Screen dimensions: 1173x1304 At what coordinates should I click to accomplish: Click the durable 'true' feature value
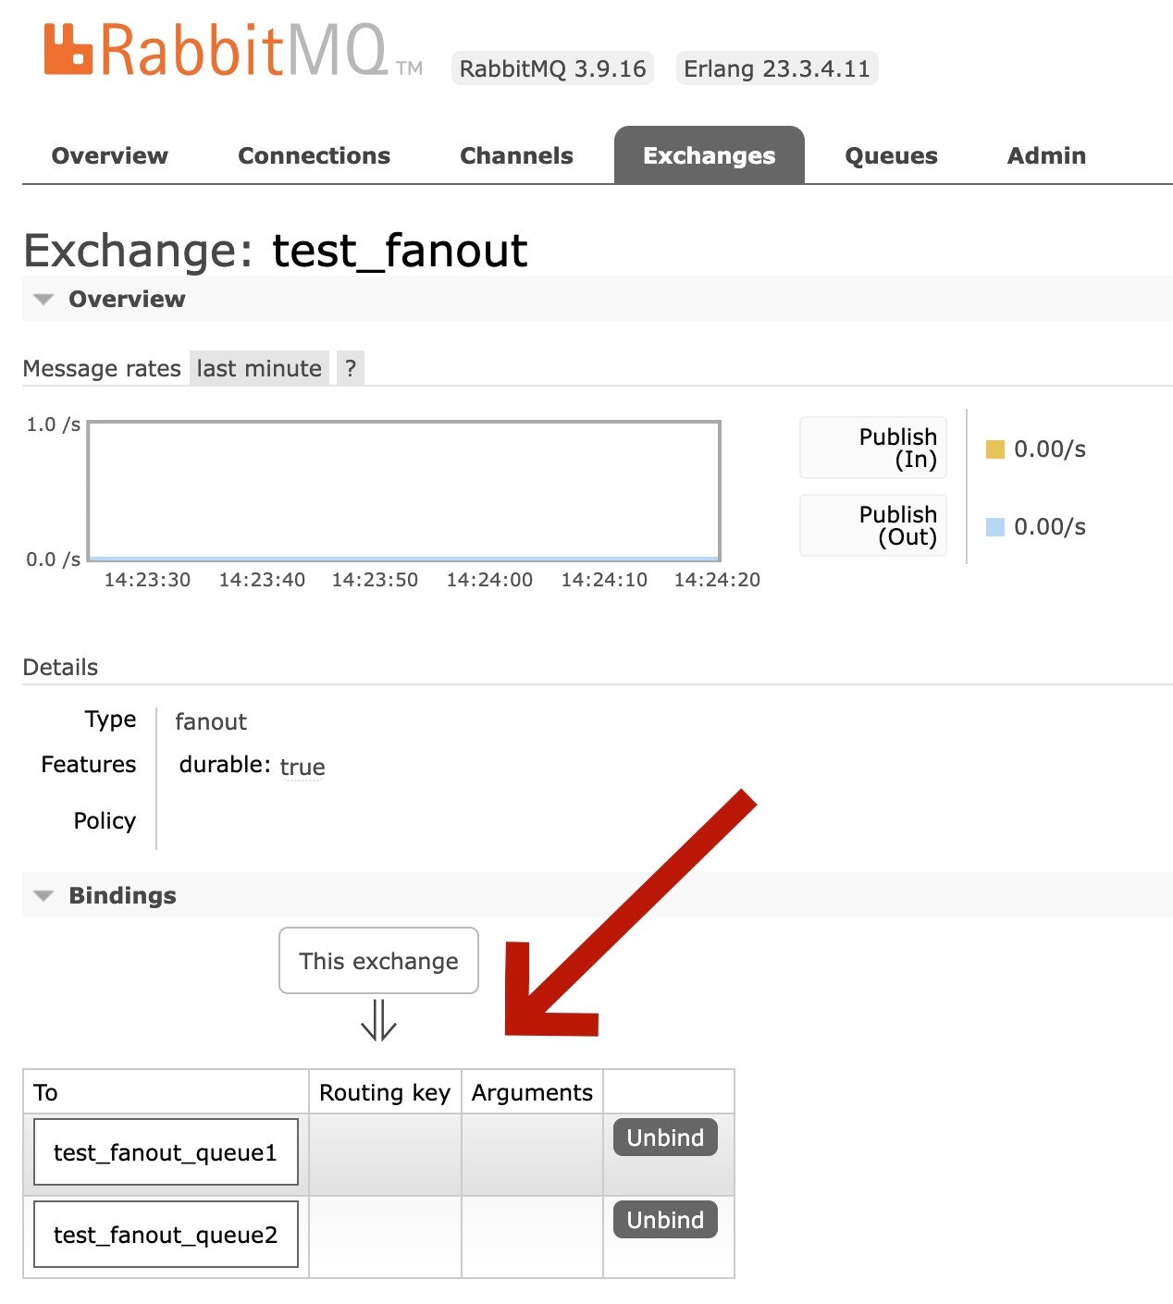click(303, 767)
